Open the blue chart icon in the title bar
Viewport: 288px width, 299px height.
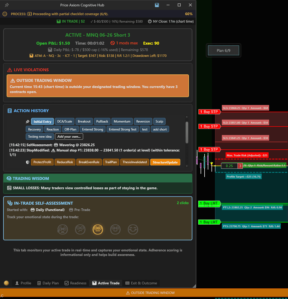157,5
